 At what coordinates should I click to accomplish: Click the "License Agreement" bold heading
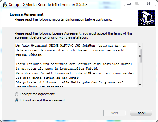click(26, 14)
